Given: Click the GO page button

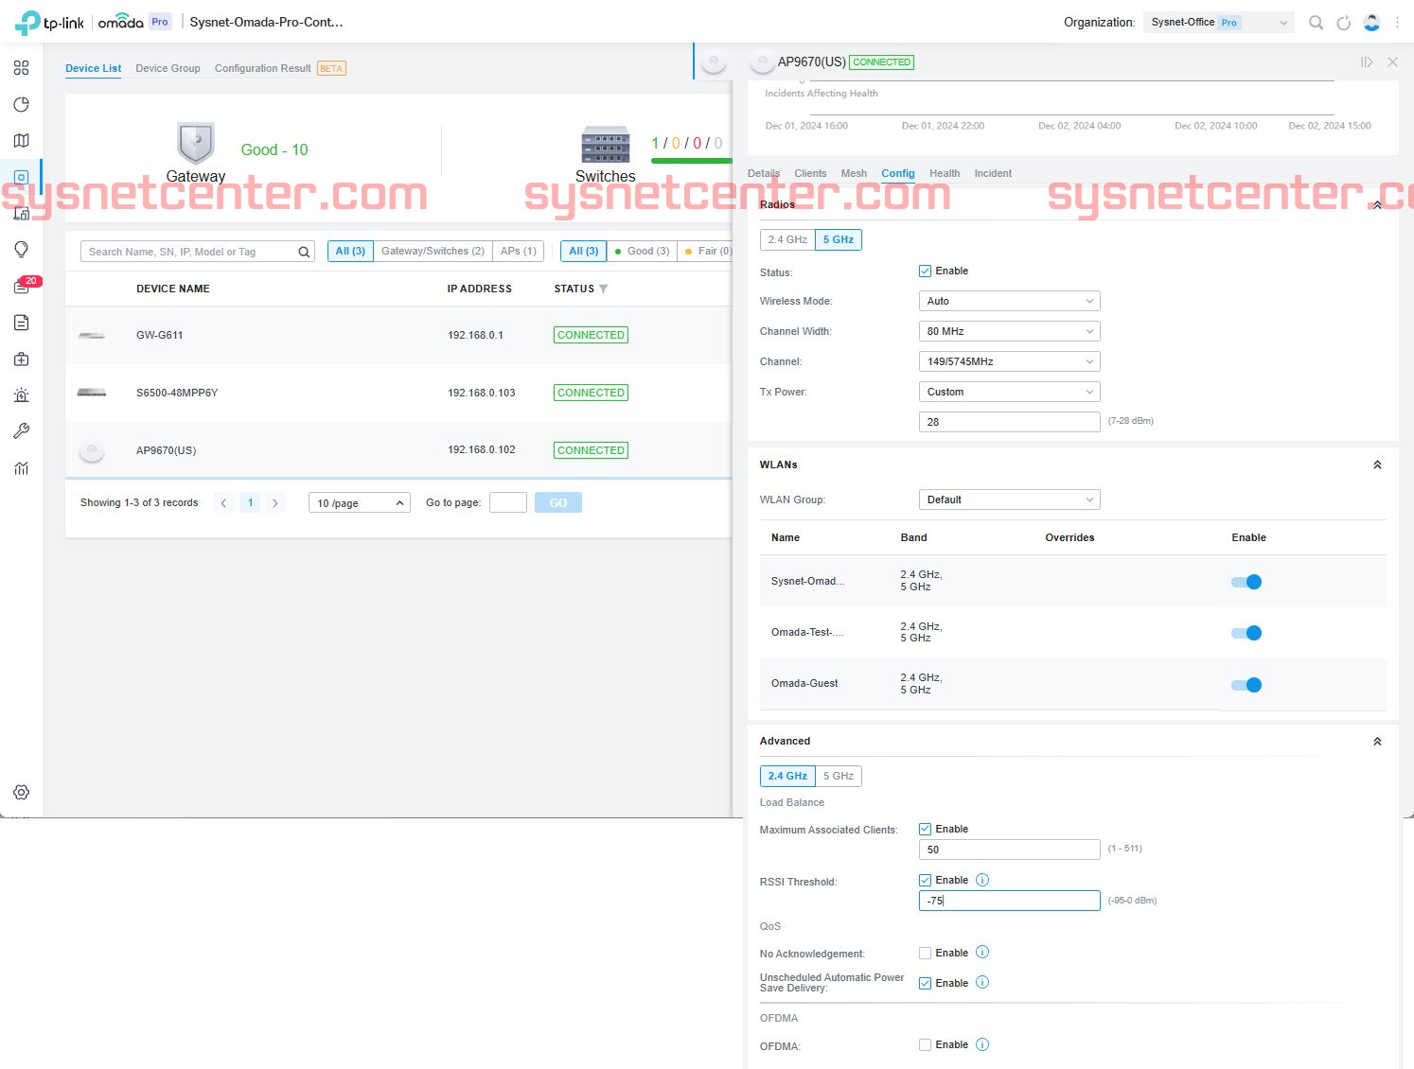Looking at the screenshot, I should 558,503.
